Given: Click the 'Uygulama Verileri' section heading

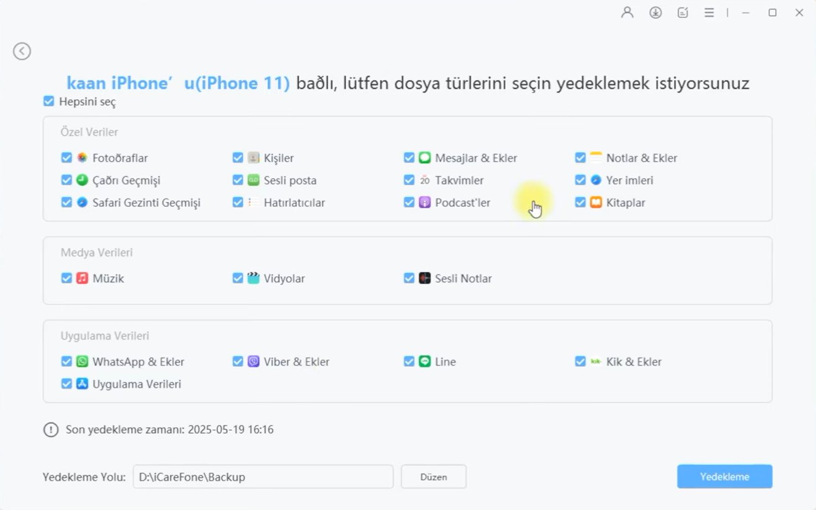Looking at the screenshot, I should point(105,336).
